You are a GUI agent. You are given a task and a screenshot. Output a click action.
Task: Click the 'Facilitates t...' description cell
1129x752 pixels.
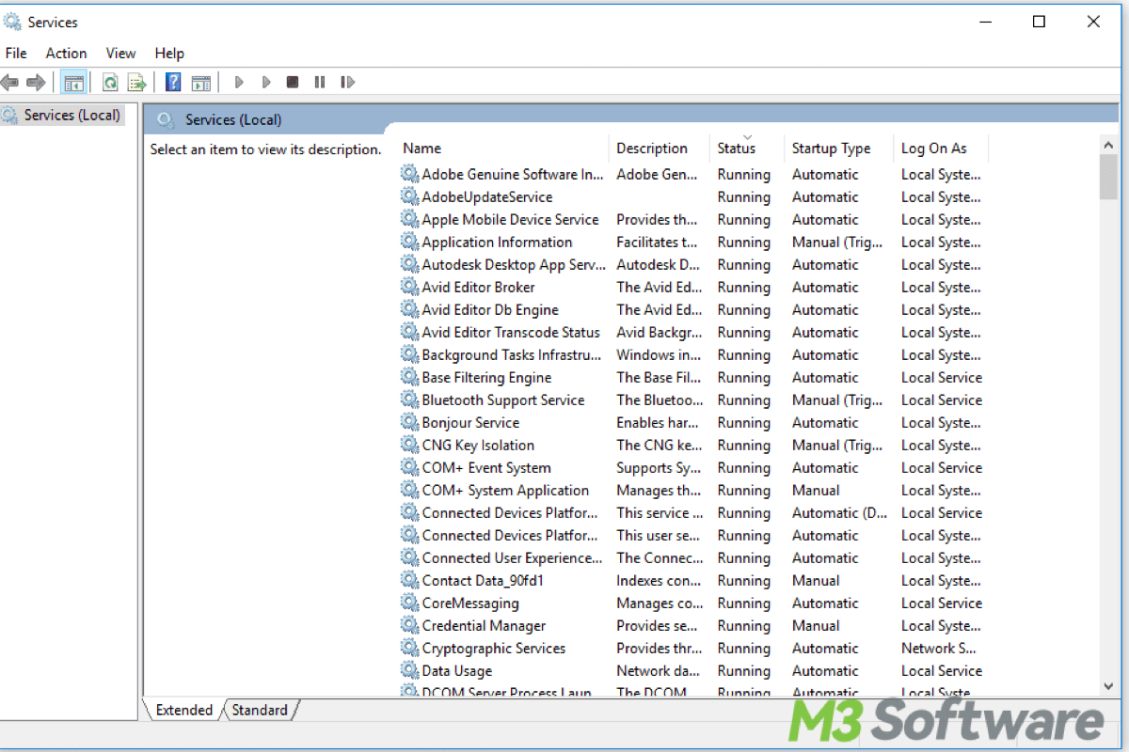coord(658,242)
